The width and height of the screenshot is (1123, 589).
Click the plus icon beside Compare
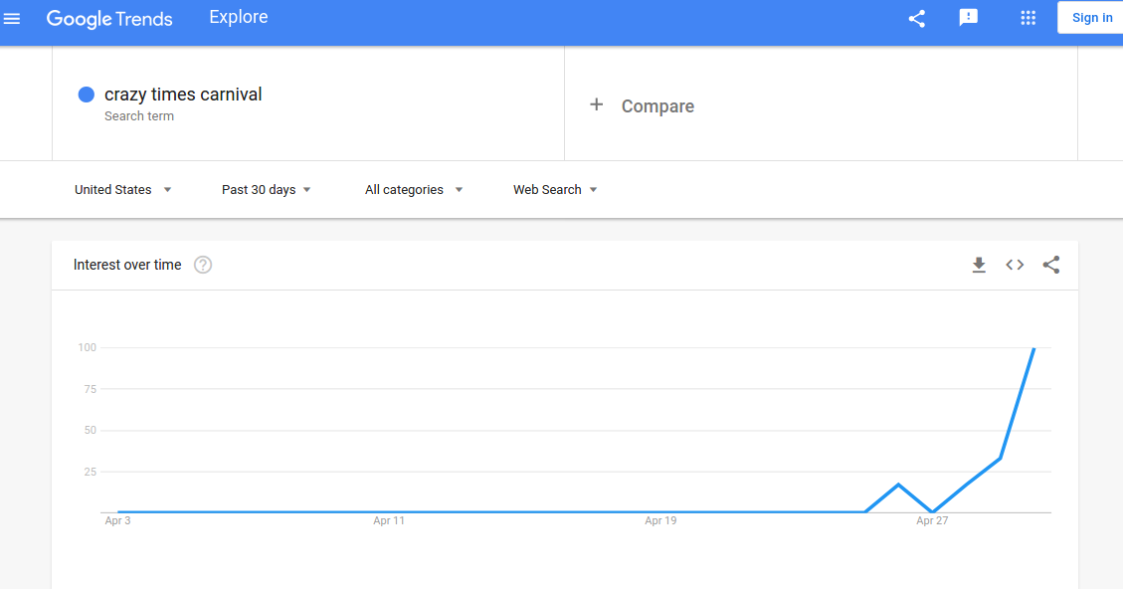point(596,104)
